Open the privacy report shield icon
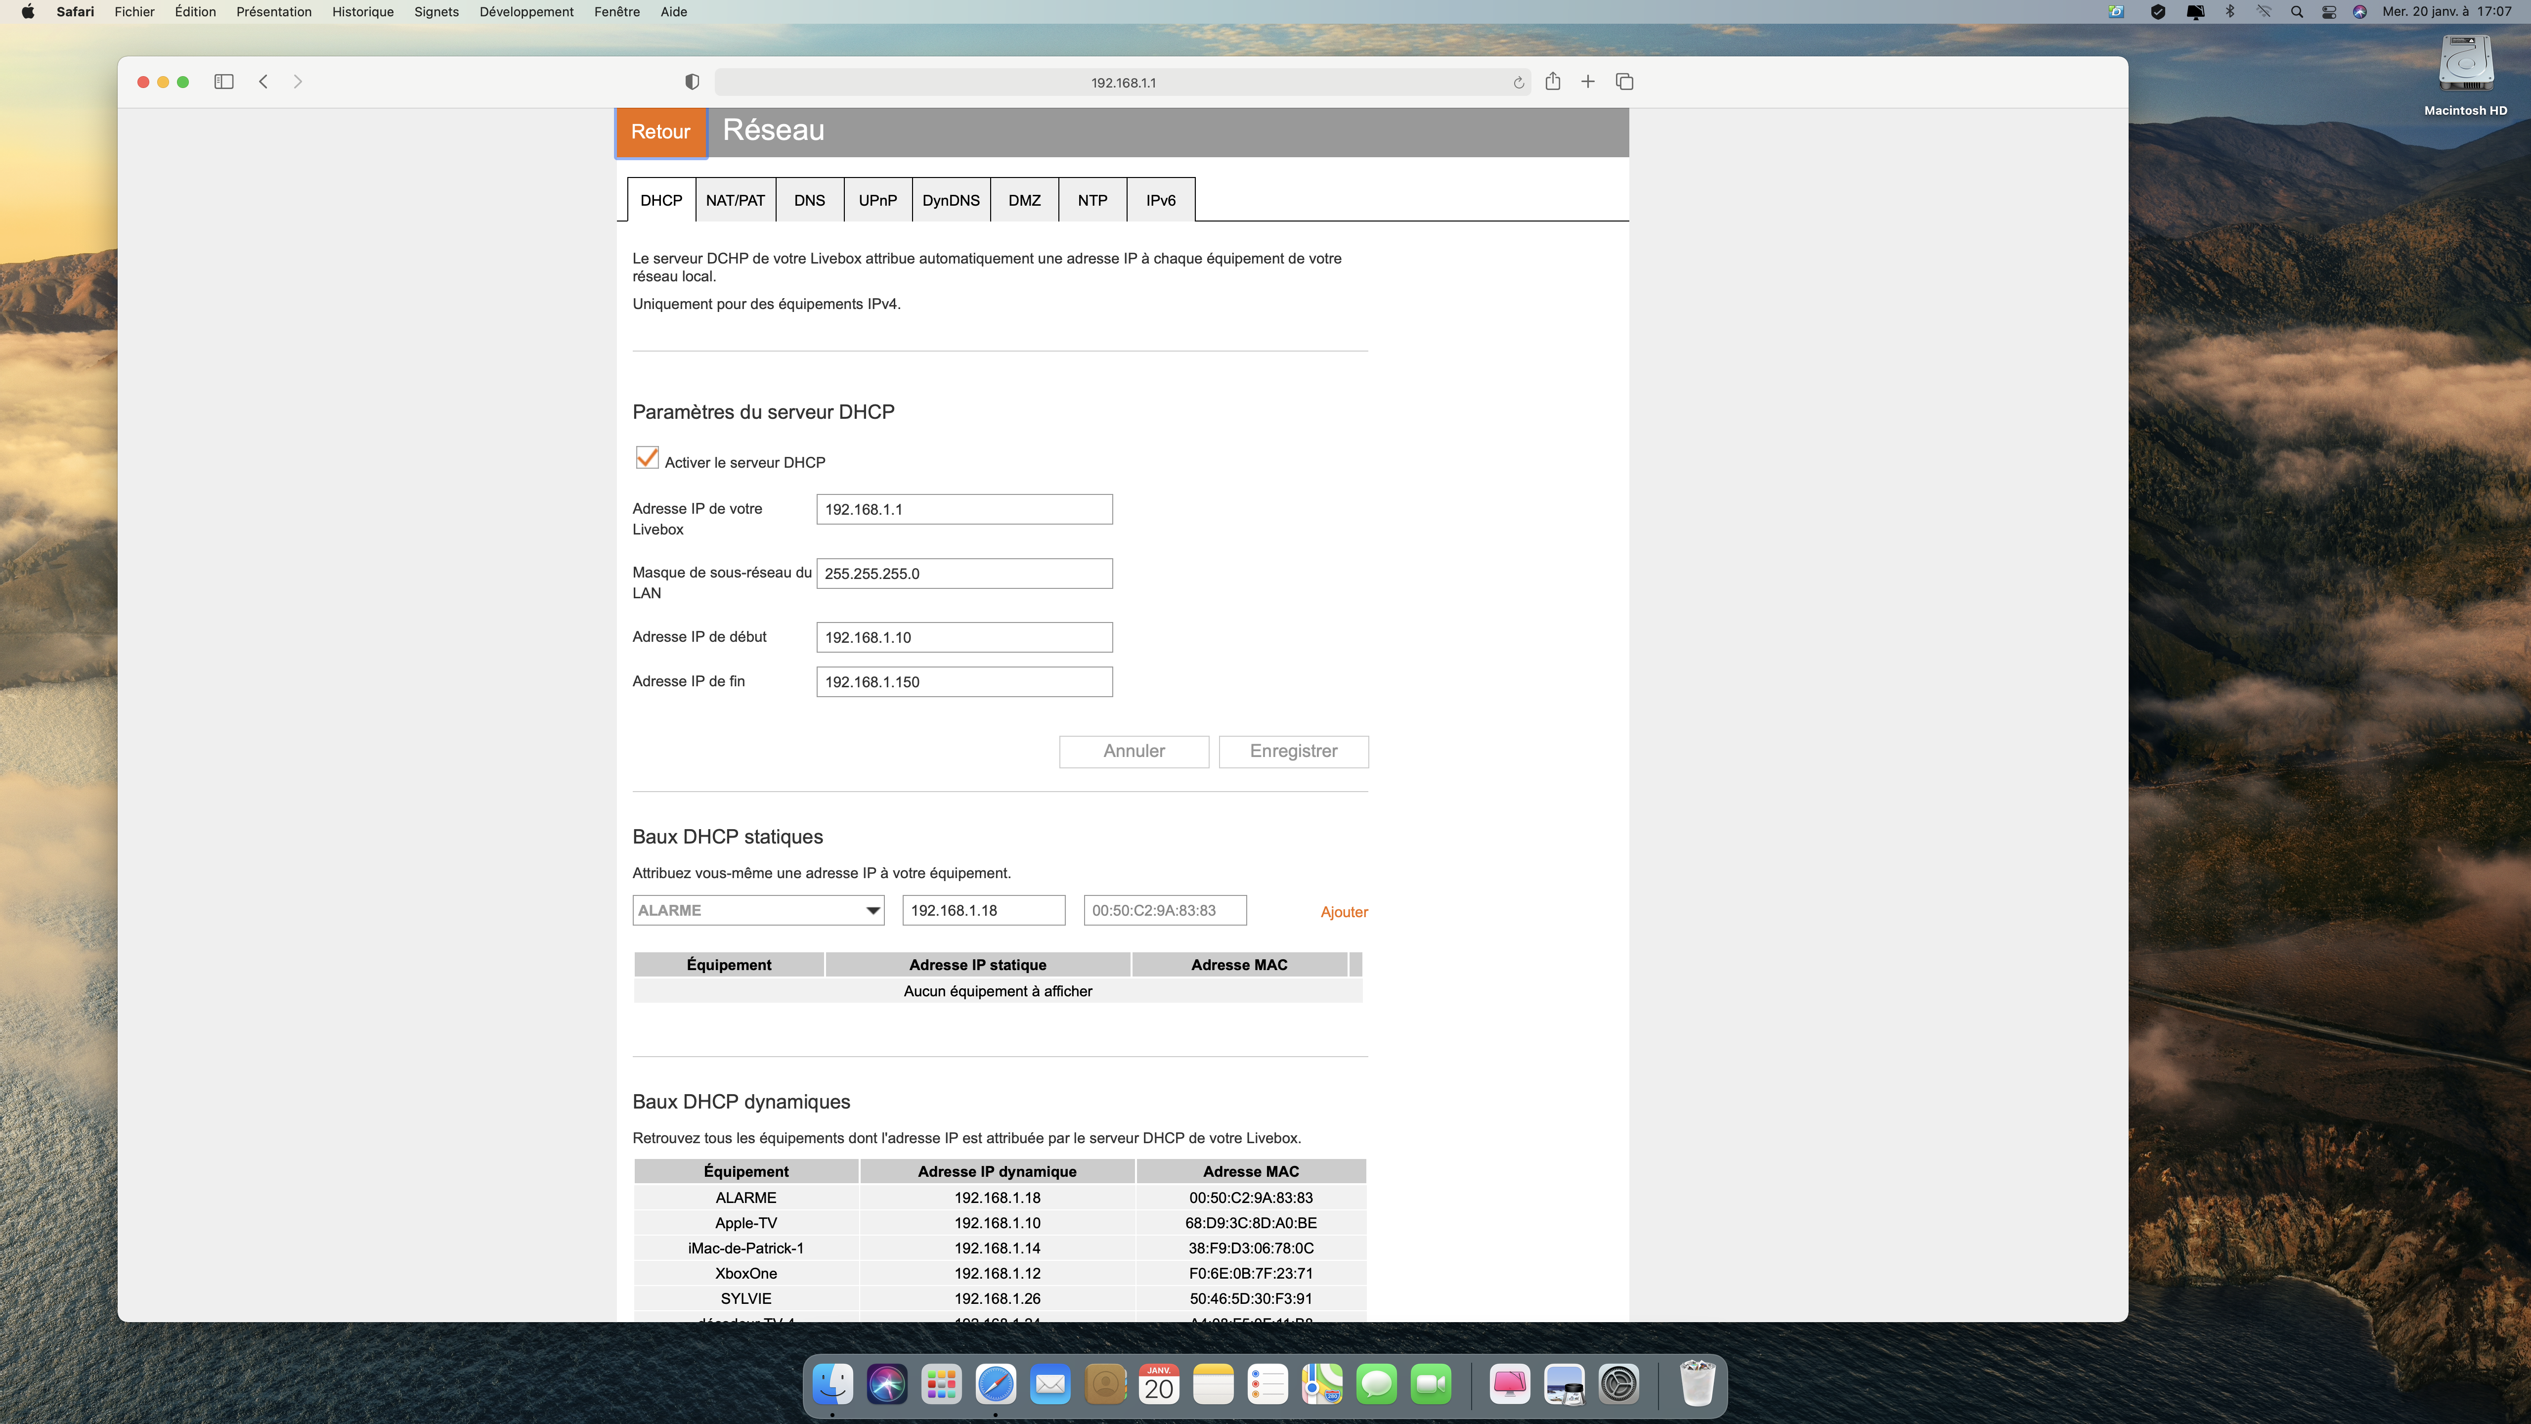Screen dimensions: 2531x1424 coord(692,83)
